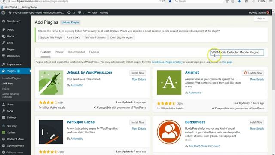Open the browser hamburger menu
This screenshot has width=275, height=155.
(x=271, y=1)
